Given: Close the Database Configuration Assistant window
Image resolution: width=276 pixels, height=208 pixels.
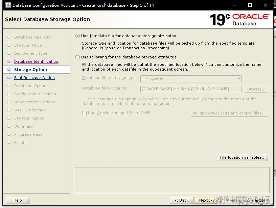Looking at the screenshot, I should (x=266, y=5).
